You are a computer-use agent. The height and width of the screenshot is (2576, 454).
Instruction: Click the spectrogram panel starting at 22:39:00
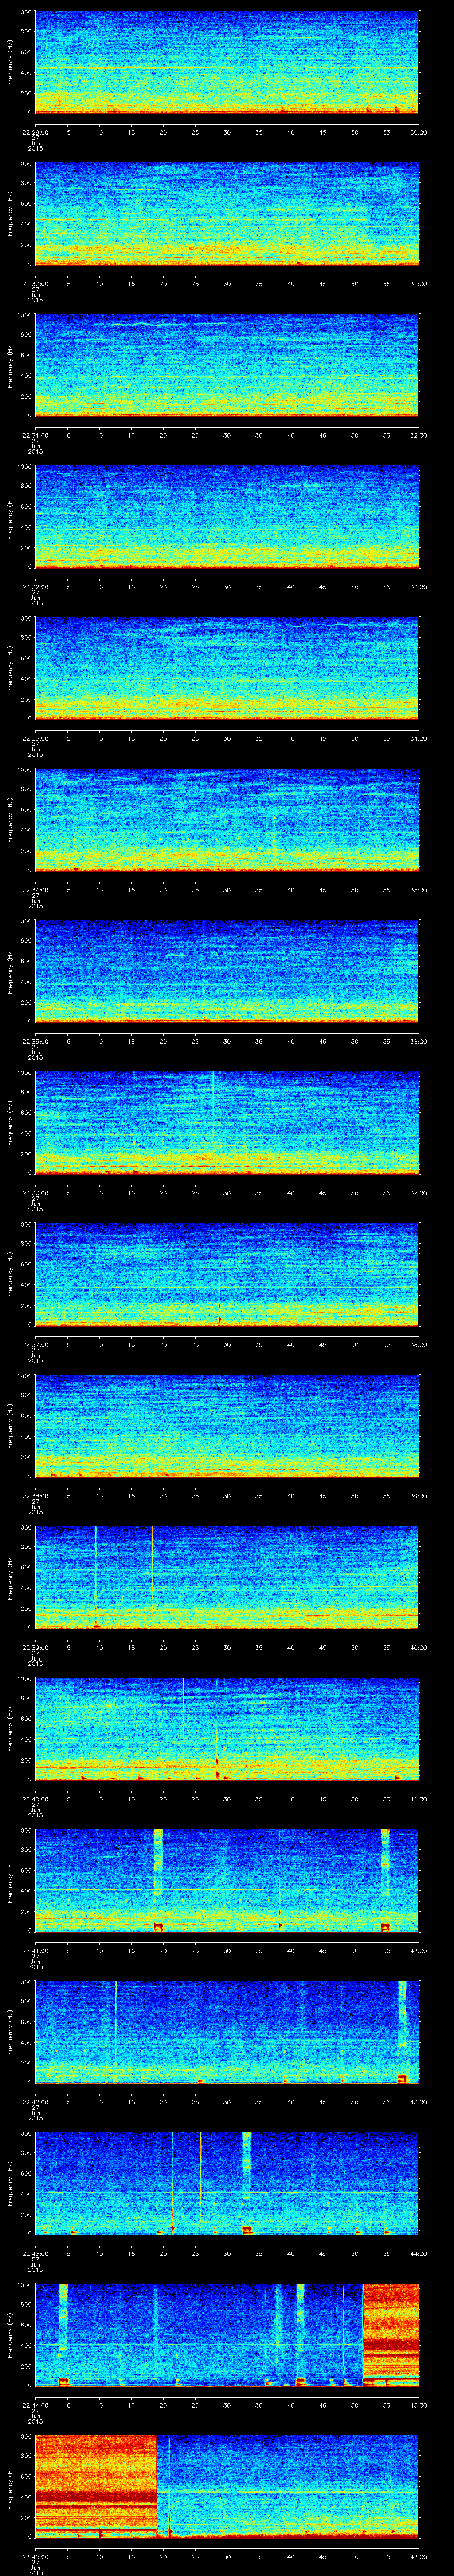tap(227, 1577)
